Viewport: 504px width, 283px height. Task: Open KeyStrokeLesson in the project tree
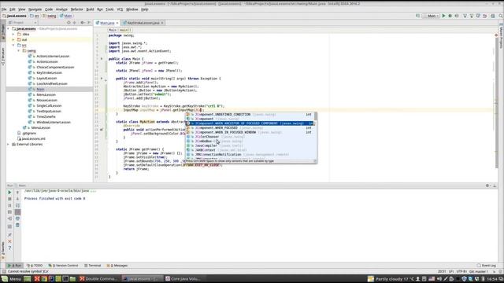click(49, 73)
